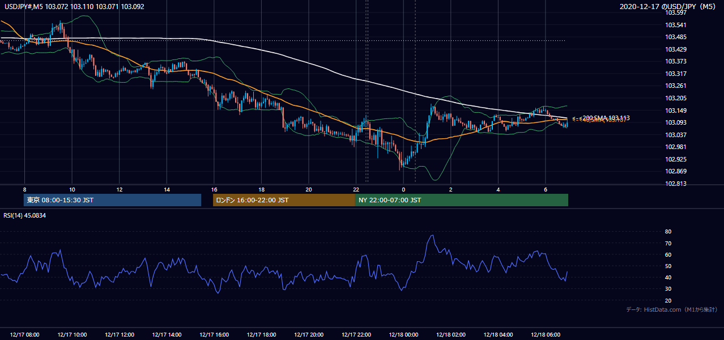Click RSI axis level 20
724x340 pixels.
[x=668, y=300]
